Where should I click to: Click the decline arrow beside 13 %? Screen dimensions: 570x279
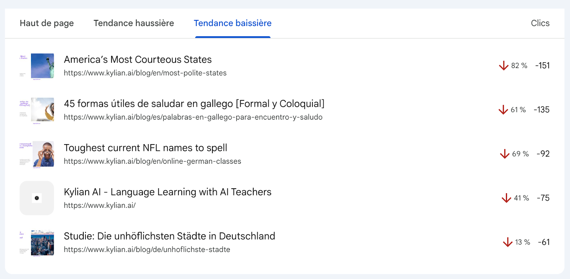508,242
